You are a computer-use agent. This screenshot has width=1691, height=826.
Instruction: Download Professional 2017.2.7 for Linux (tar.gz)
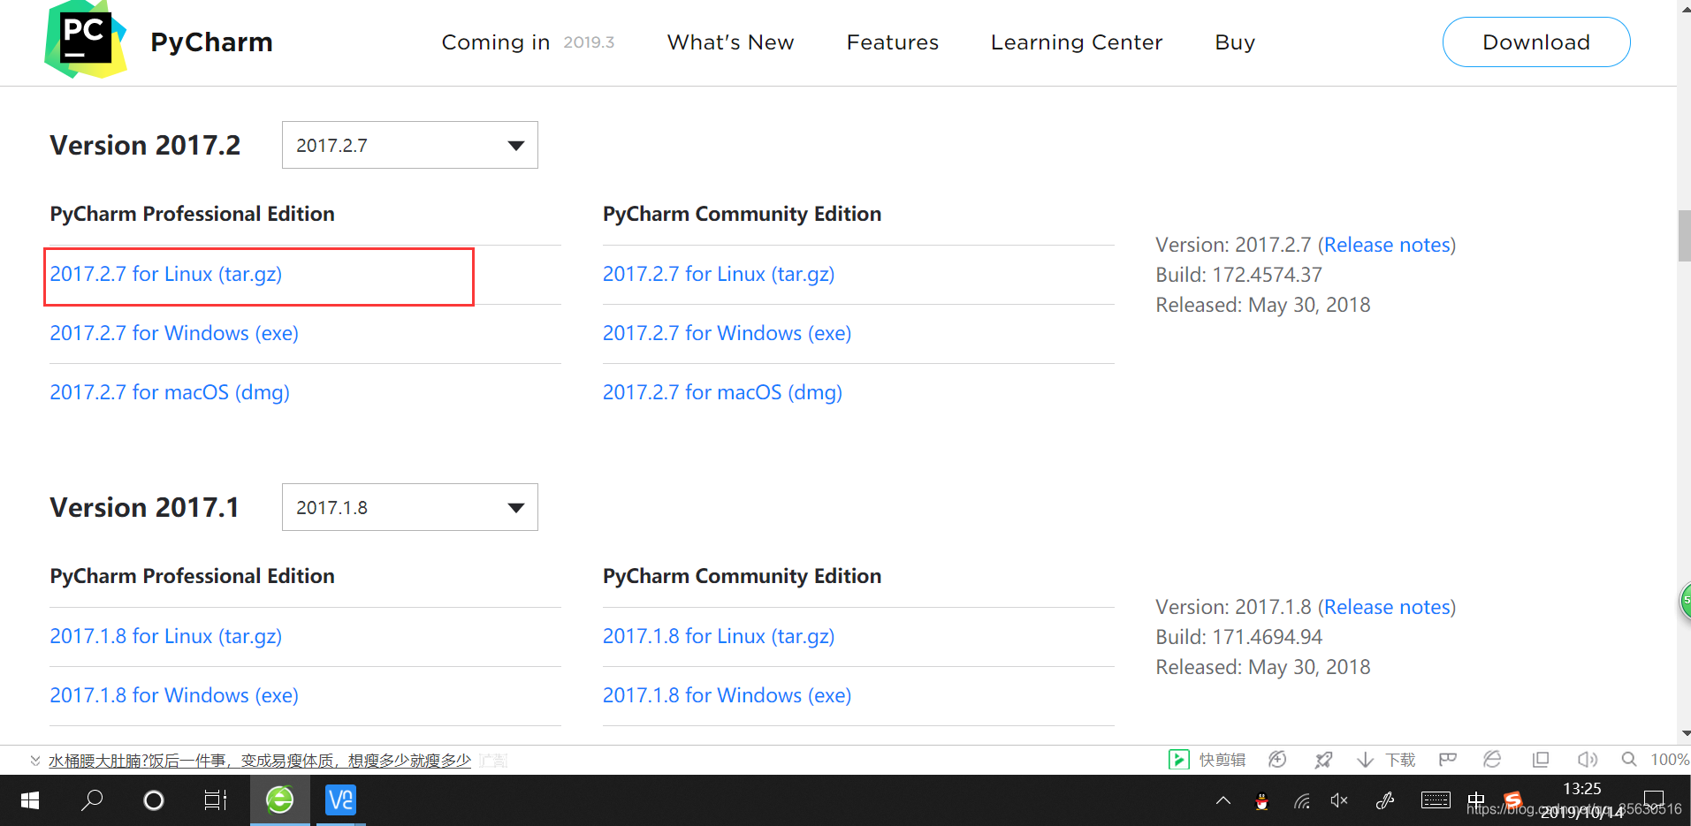pos(166,275)
